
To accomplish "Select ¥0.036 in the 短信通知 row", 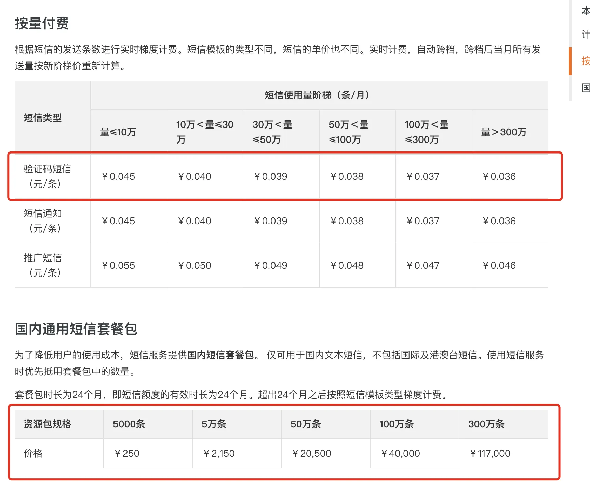I will pos(499,221).
